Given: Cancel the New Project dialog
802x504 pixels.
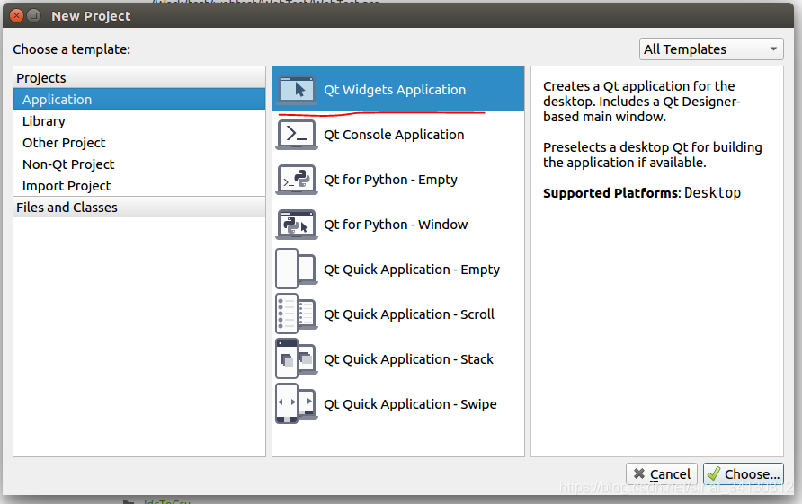Looking at the screenshot, I should click(662, 474).
